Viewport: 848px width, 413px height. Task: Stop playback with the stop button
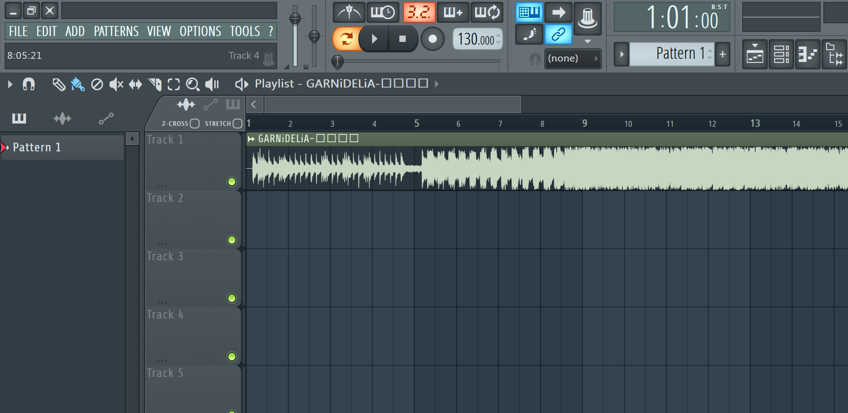[402, 39]
